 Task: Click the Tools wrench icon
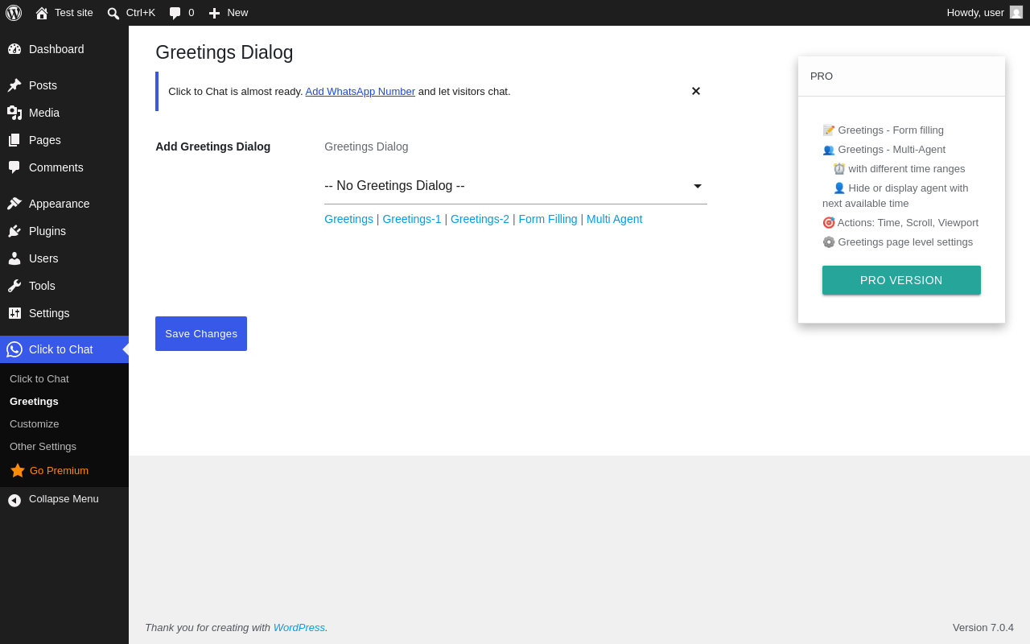[14, 286]
